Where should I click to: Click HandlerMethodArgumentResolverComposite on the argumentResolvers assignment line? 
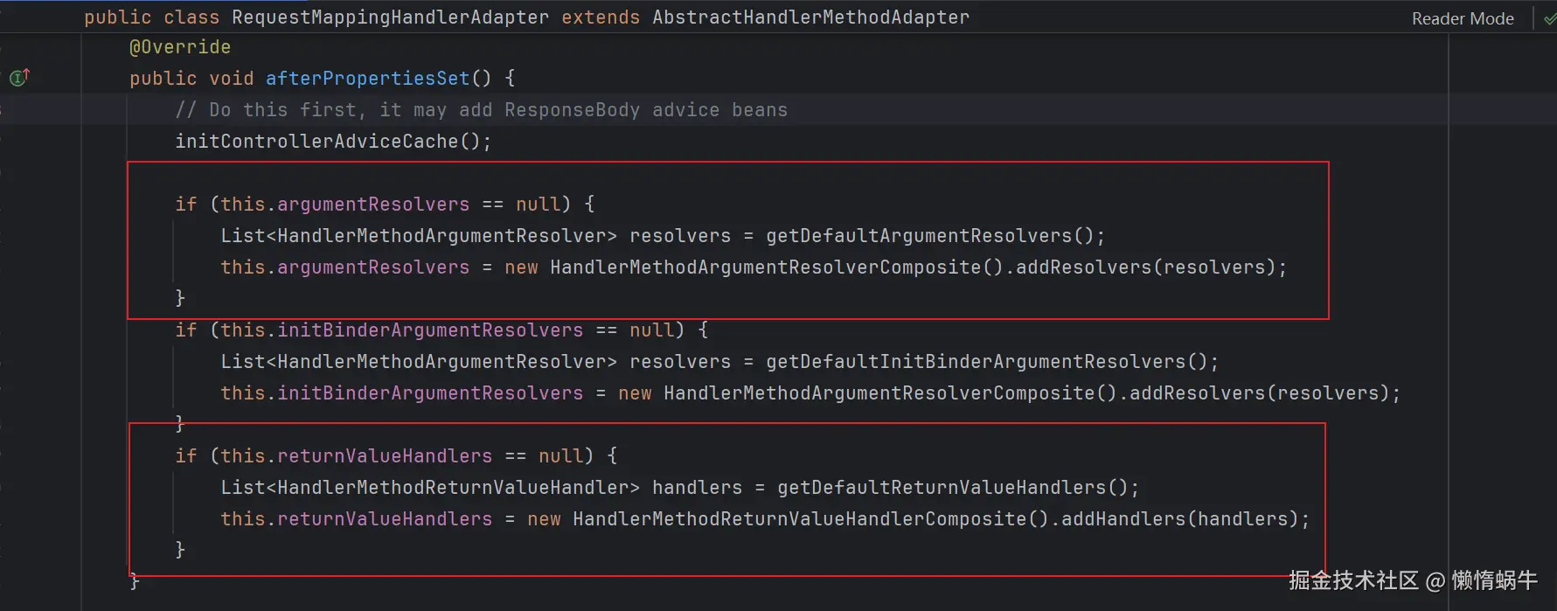point(765,267)
